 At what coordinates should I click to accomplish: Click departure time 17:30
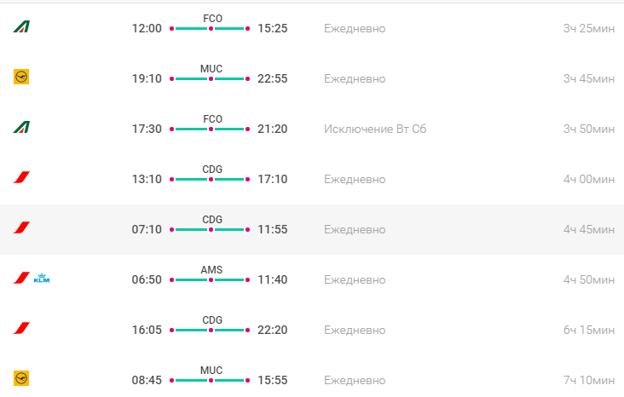coord(147,129)
